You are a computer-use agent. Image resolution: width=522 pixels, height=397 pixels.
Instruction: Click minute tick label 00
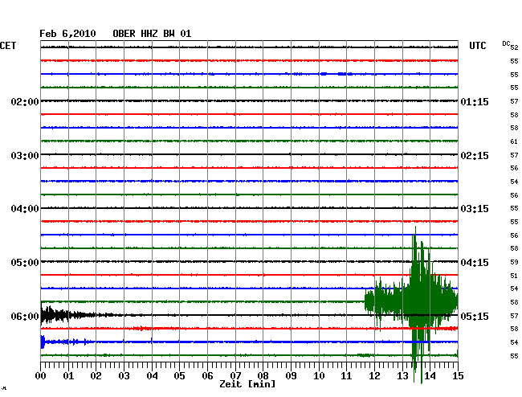click(x=41, y=376)
